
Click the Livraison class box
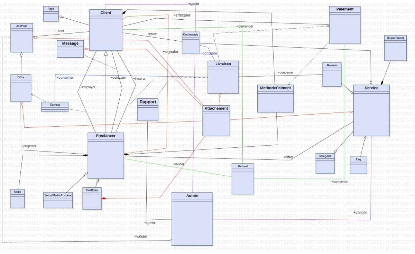(x=223, y=77)
